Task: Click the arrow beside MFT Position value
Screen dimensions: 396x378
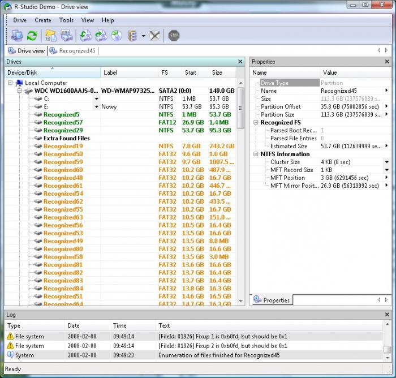Action: tap(386, 178)
